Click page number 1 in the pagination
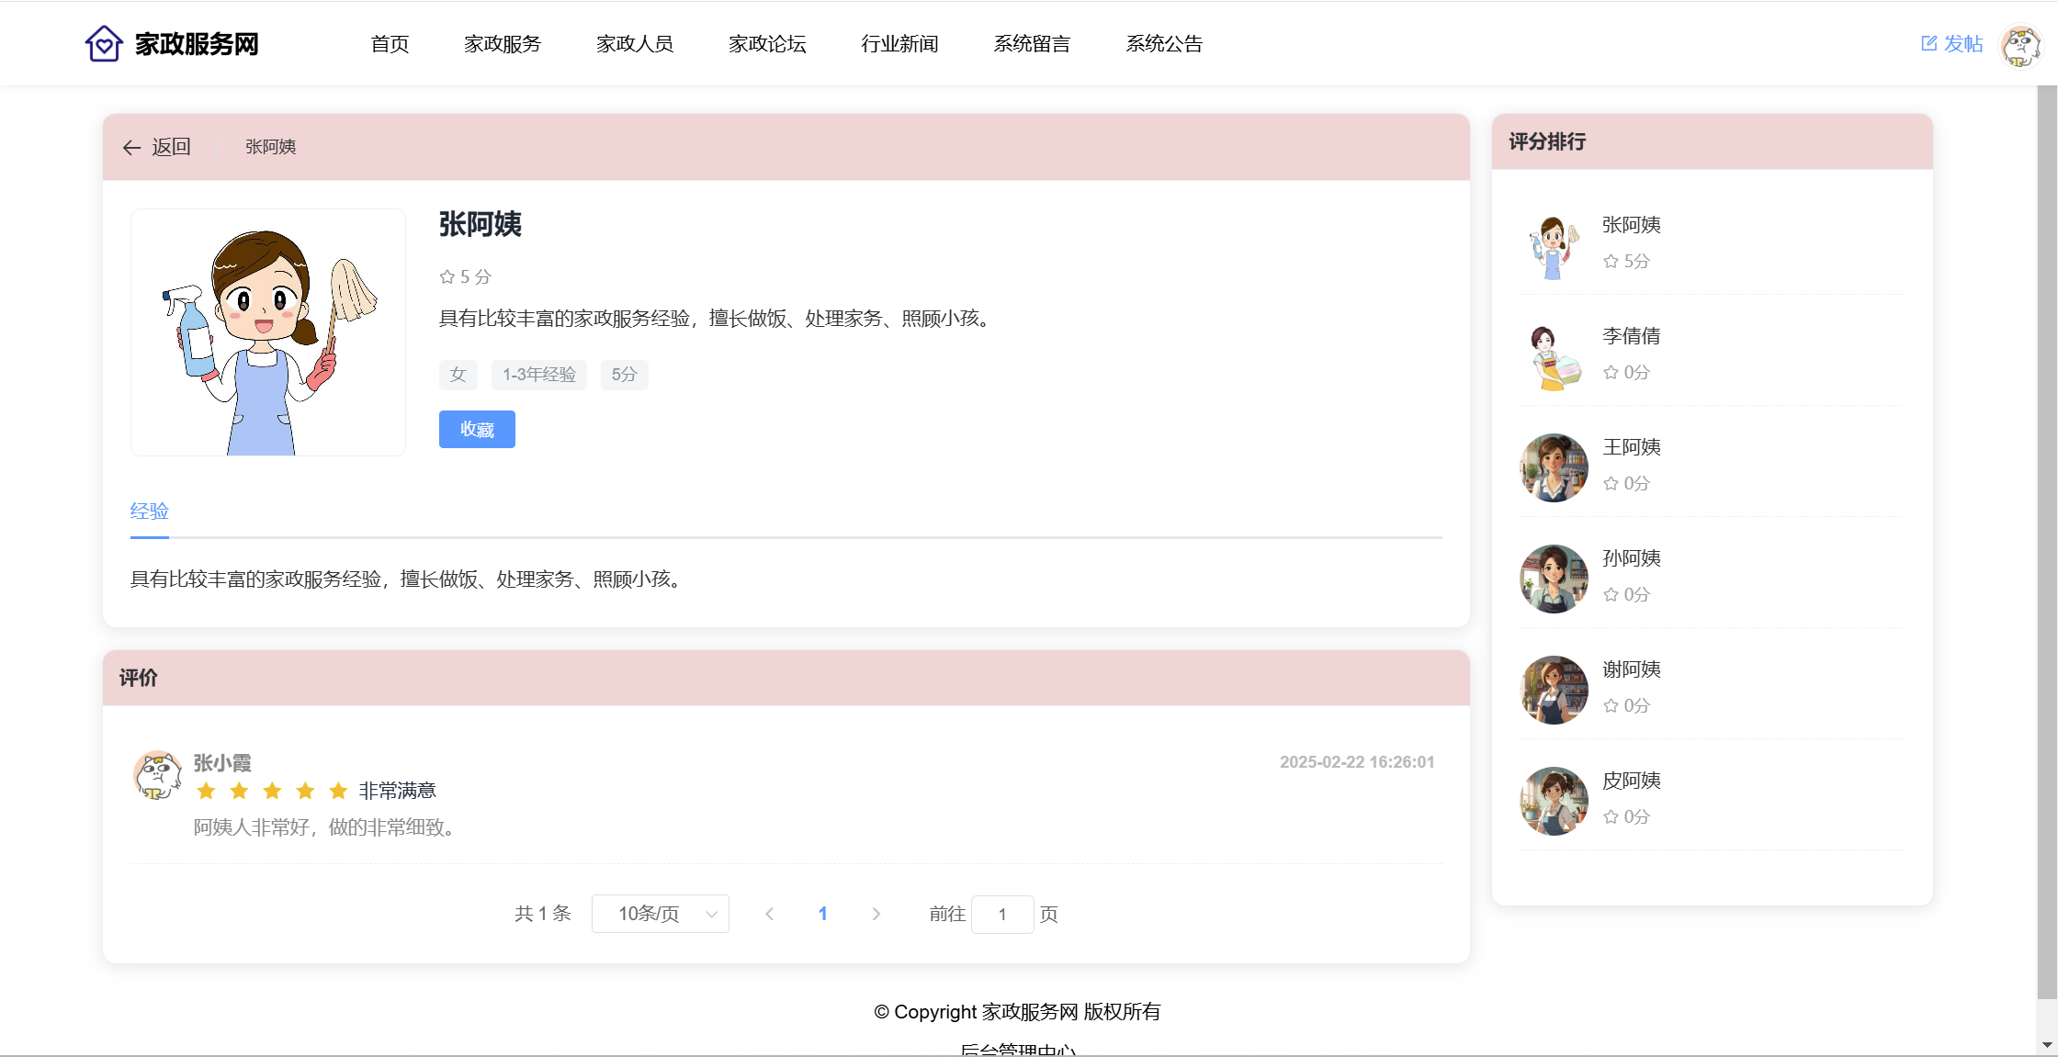2058x1057 pixels. click(x=822, y=914)
